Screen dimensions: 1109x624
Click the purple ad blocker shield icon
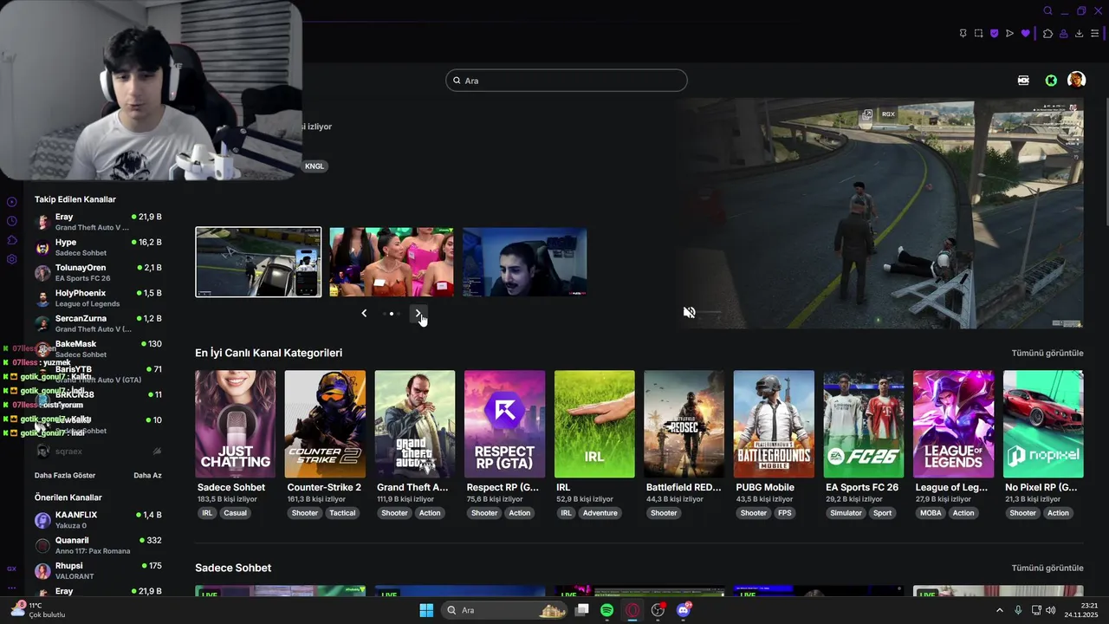pyautogui.click(x=994, y=34)
